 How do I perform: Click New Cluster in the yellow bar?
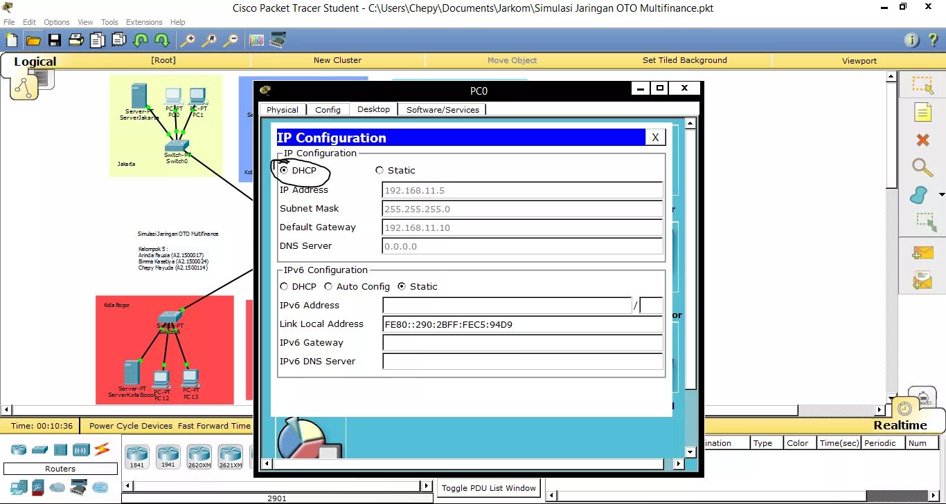pos(337,60)
